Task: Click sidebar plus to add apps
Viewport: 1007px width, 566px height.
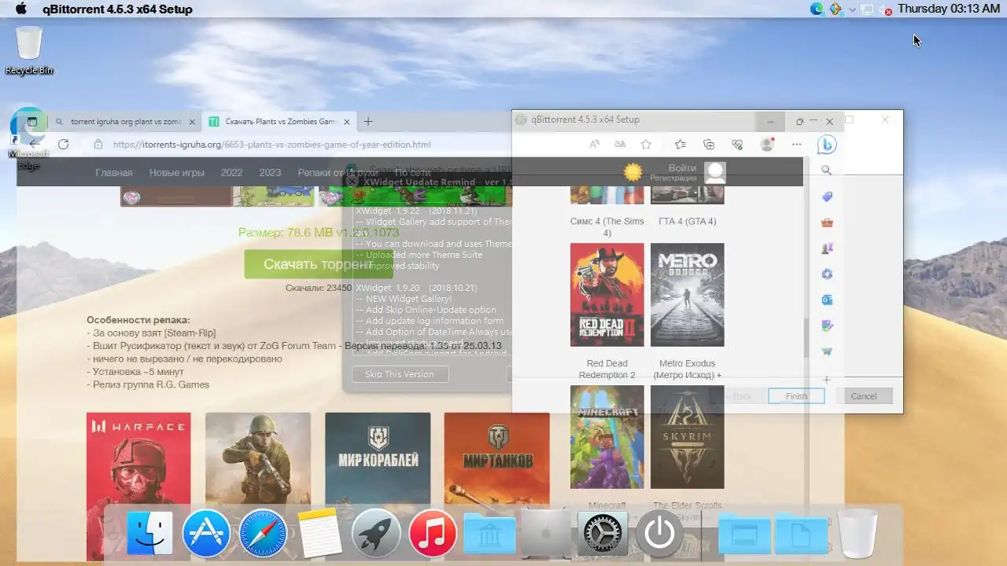Action: click(826, 380)
